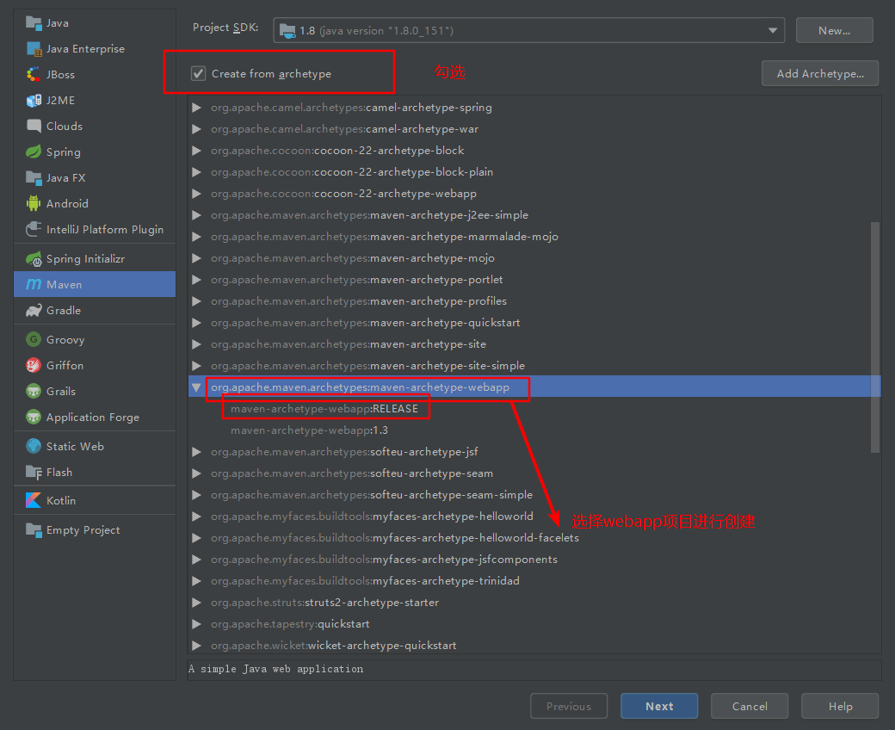Image resolution: width=895 pixels, height=730 pixels.
Task: Select the Application Forge icon
Action: [34, 418]
